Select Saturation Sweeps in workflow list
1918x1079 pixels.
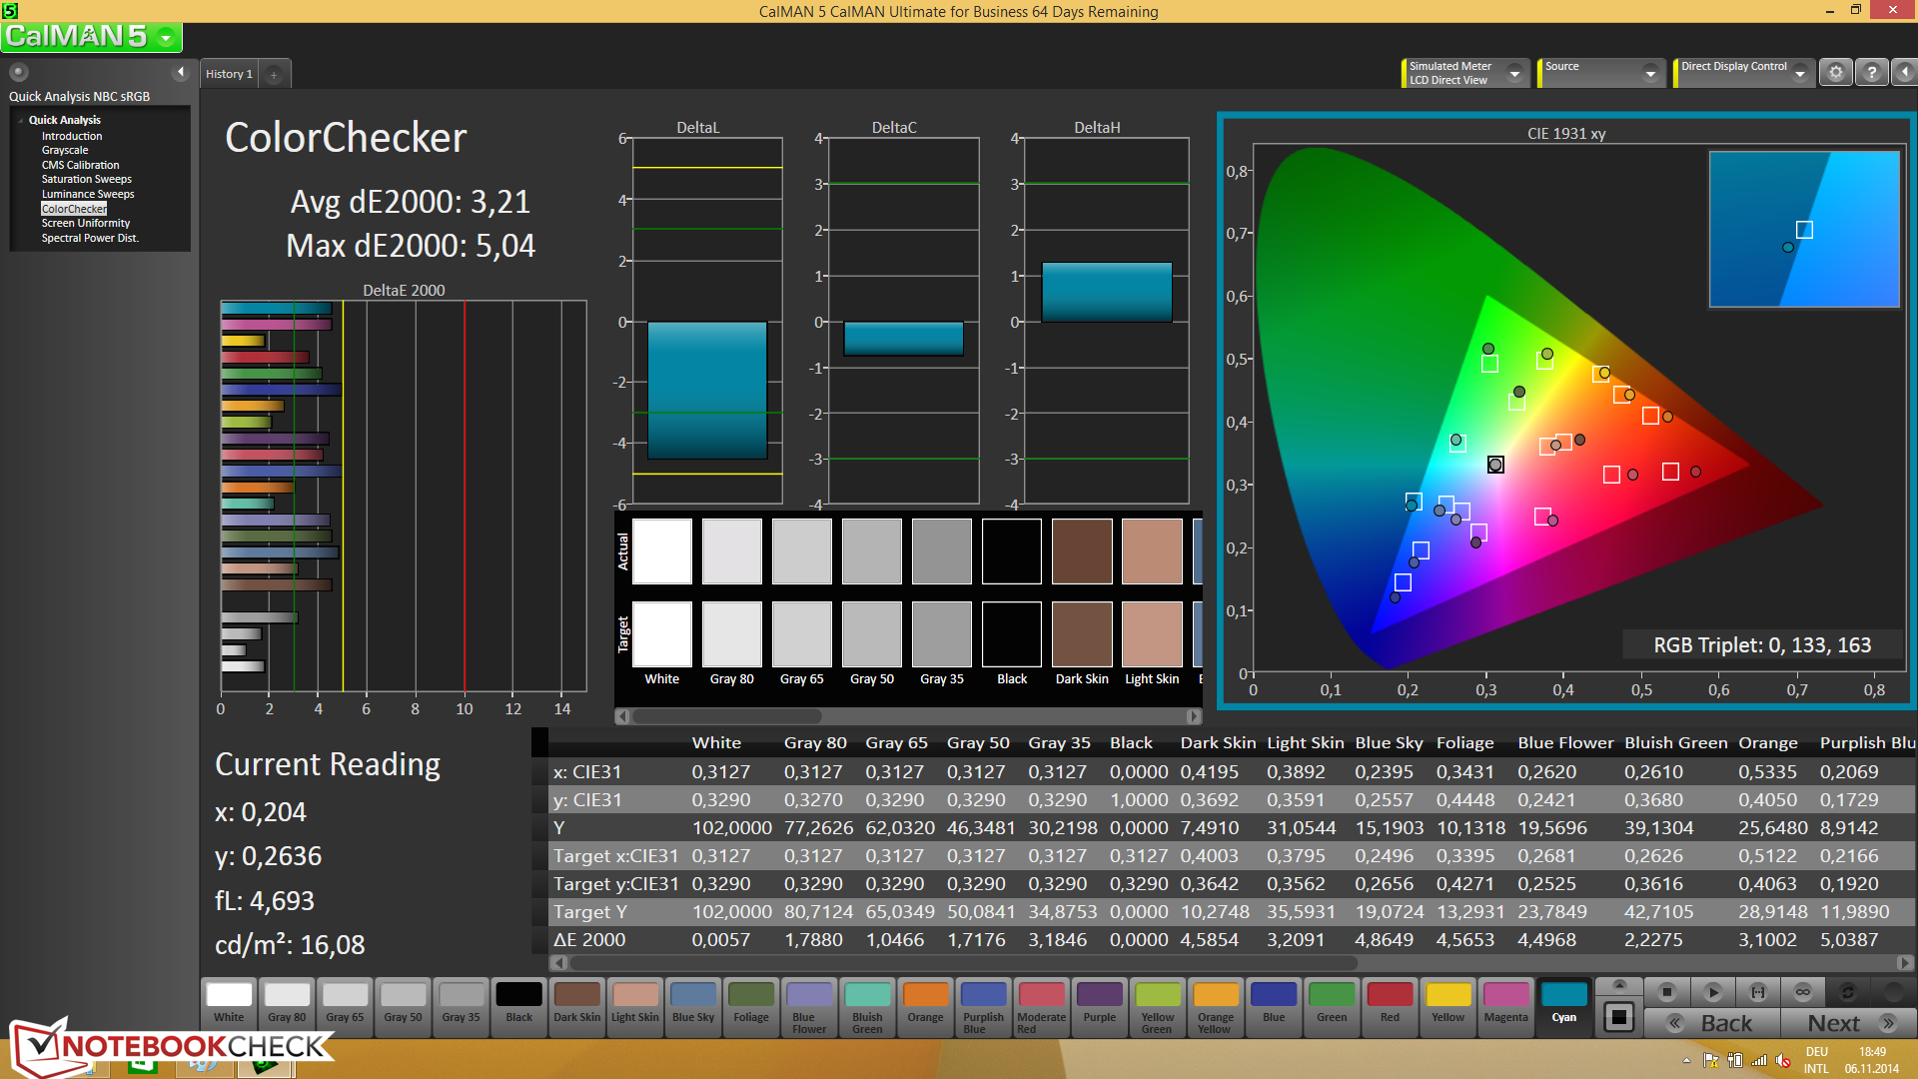pyautogui.click(x=86, y=180)
